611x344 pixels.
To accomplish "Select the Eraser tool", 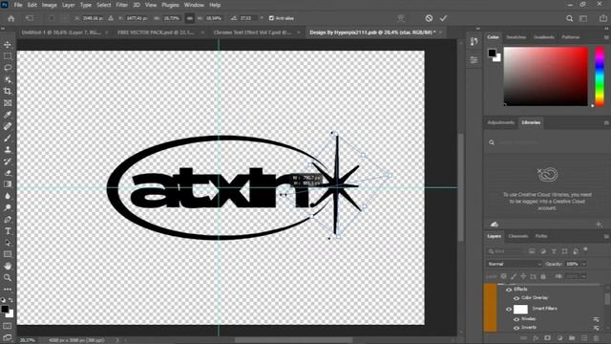I will pyautogui.click(x=8, y=173).
